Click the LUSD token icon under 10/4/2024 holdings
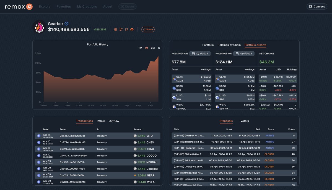This screenshot has width=332, height=190. [x=217, y=97]
